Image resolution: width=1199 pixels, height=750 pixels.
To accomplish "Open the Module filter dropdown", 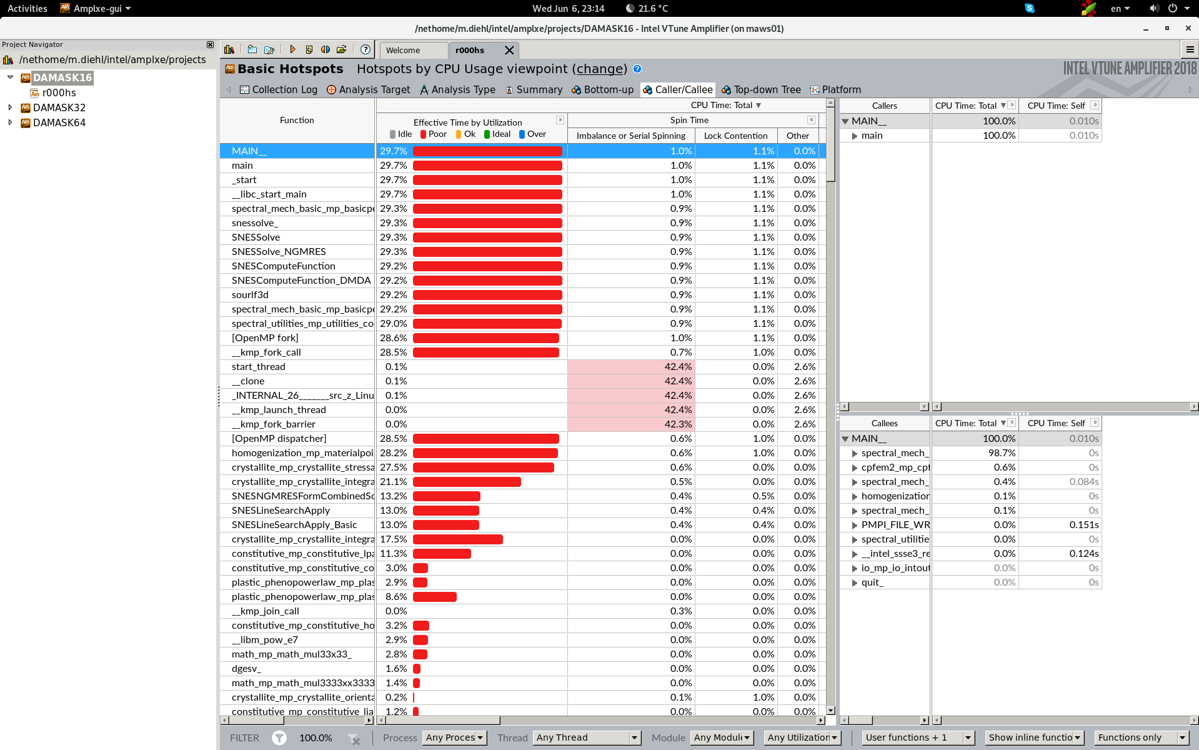I will pyautogui.click(x=722, y=737).
